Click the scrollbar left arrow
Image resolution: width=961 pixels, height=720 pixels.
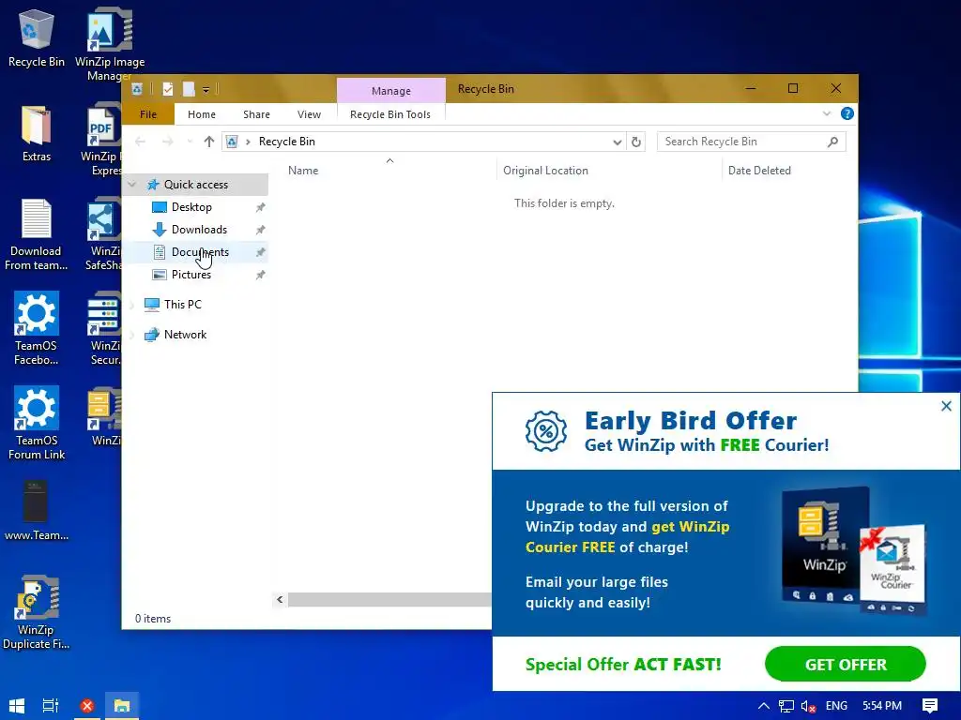(280, 599)
